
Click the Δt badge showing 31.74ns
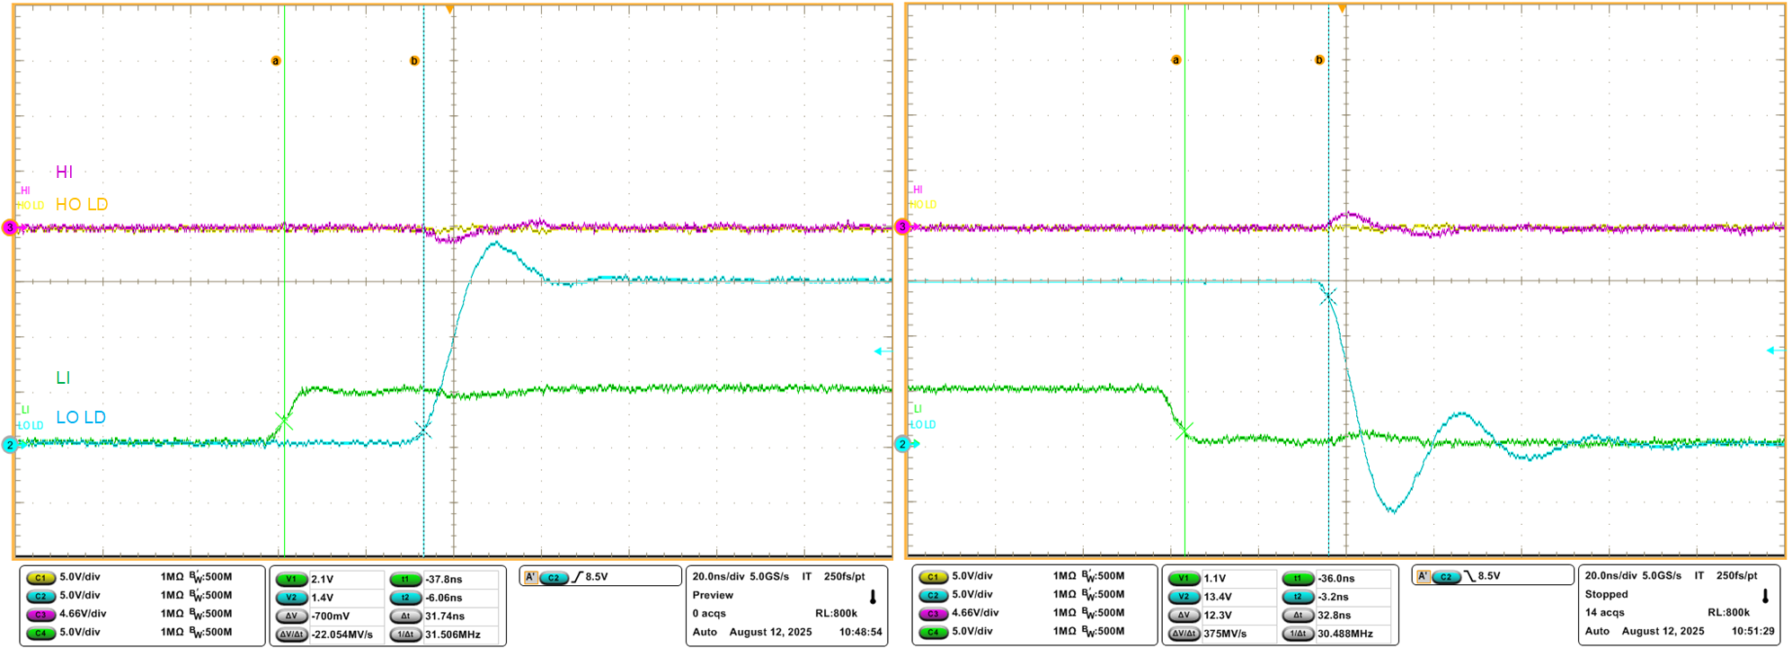(x=405, y=617)
